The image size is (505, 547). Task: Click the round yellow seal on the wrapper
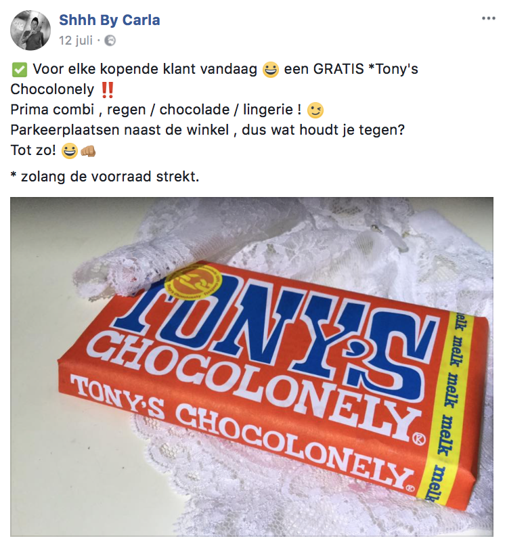pos(193,282)
